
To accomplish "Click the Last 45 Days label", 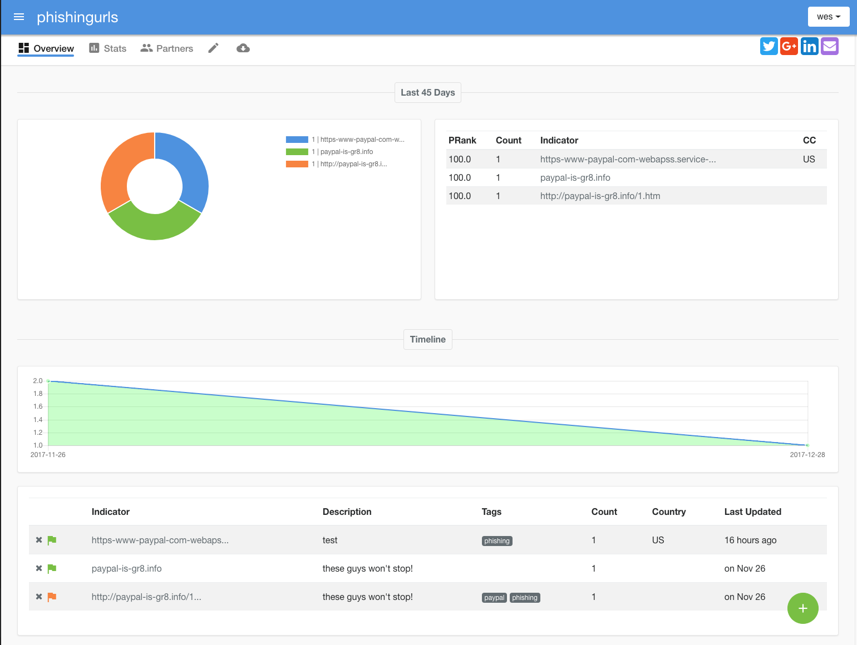I will [428, 92].
